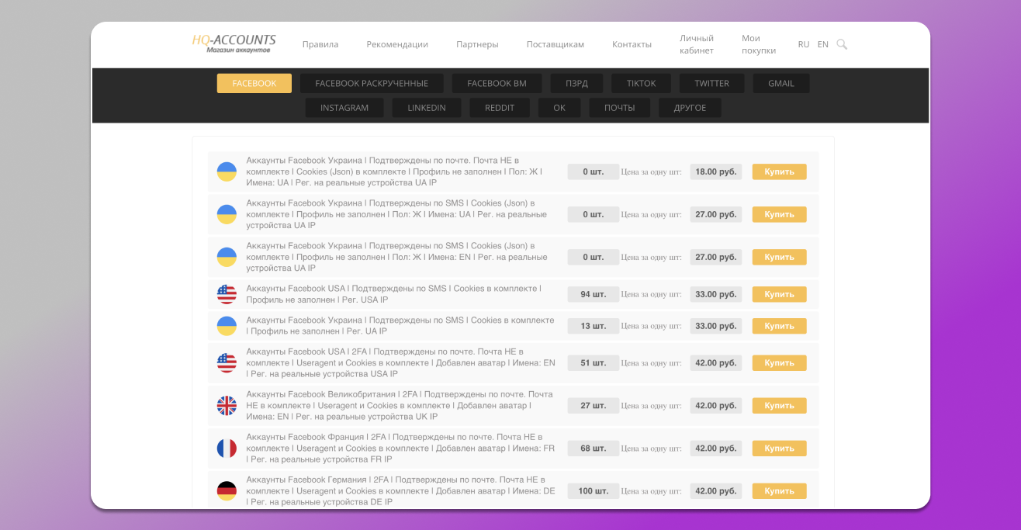The width and height of the screenshot is (1021, 530).
Task: Click the France flag icon
Action: pos(227,449)
